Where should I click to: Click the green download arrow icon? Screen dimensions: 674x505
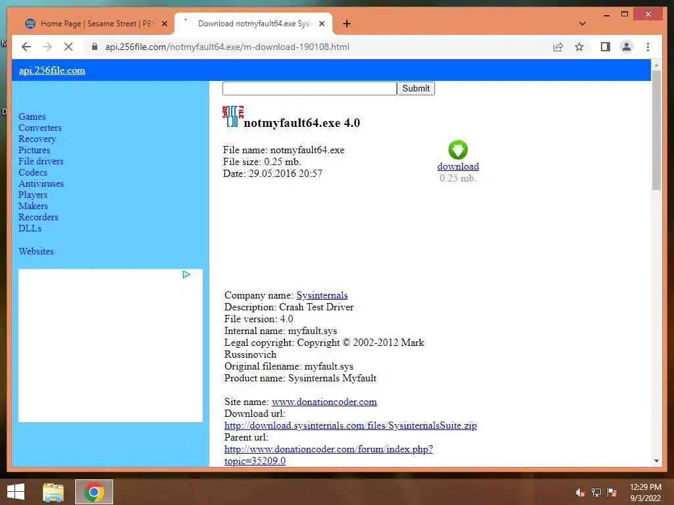tap(458, 150)
